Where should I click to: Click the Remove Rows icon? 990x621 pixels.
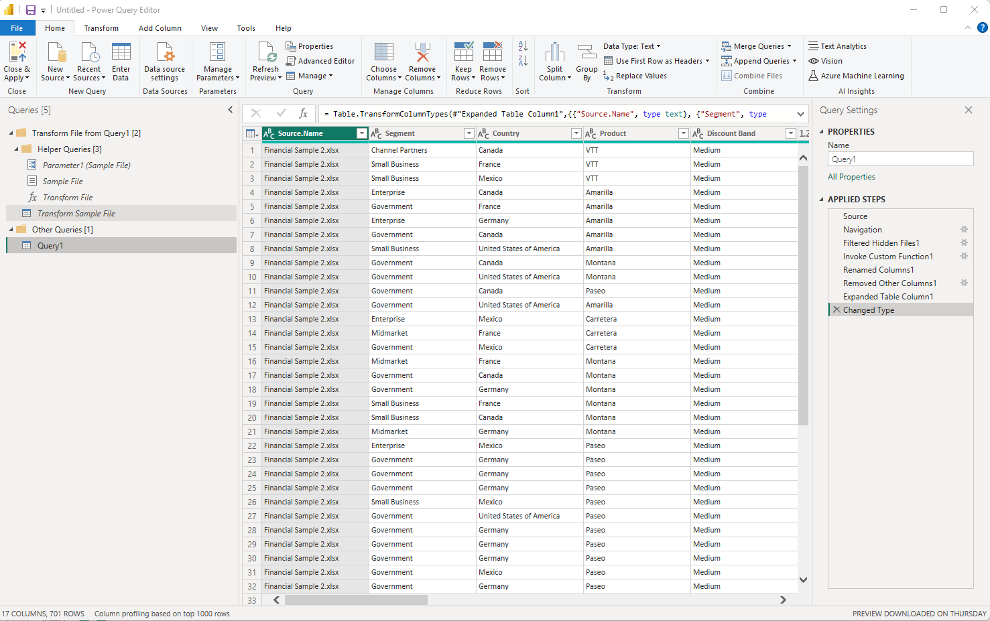click(x=493, y=52)
